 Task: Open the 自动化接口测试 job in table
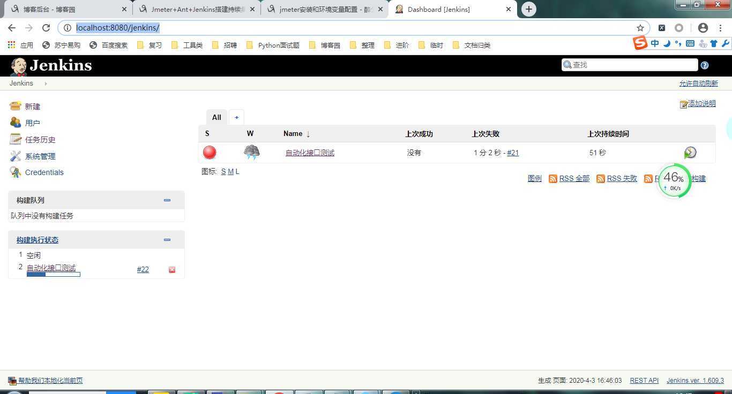tap(310, 153)
